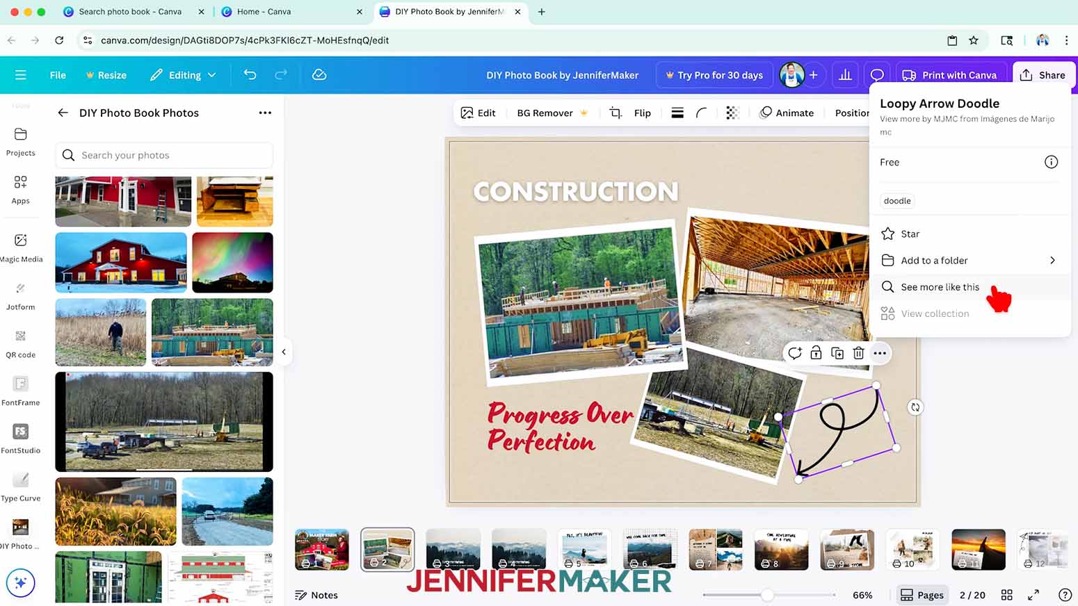Open the floating toolbar three-dot menu
1078x606 pixels.
[x=880, y=353]
